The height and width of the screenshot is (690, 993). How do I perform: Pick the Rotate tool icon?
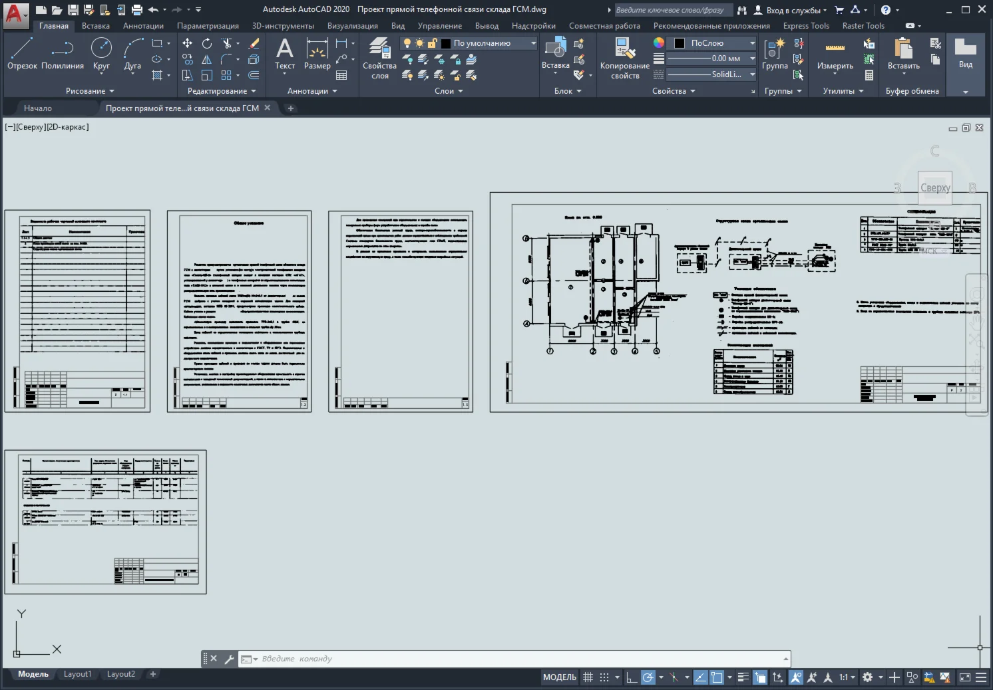[x=207, y=43]
